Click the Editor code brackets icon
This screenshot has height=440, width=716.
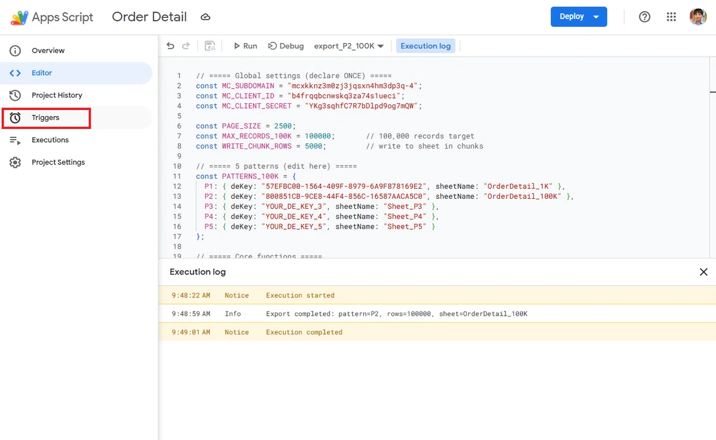tap(16, 73)
